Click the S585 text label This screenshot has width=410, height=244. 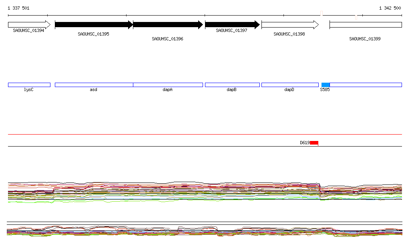tap(325, 90)
